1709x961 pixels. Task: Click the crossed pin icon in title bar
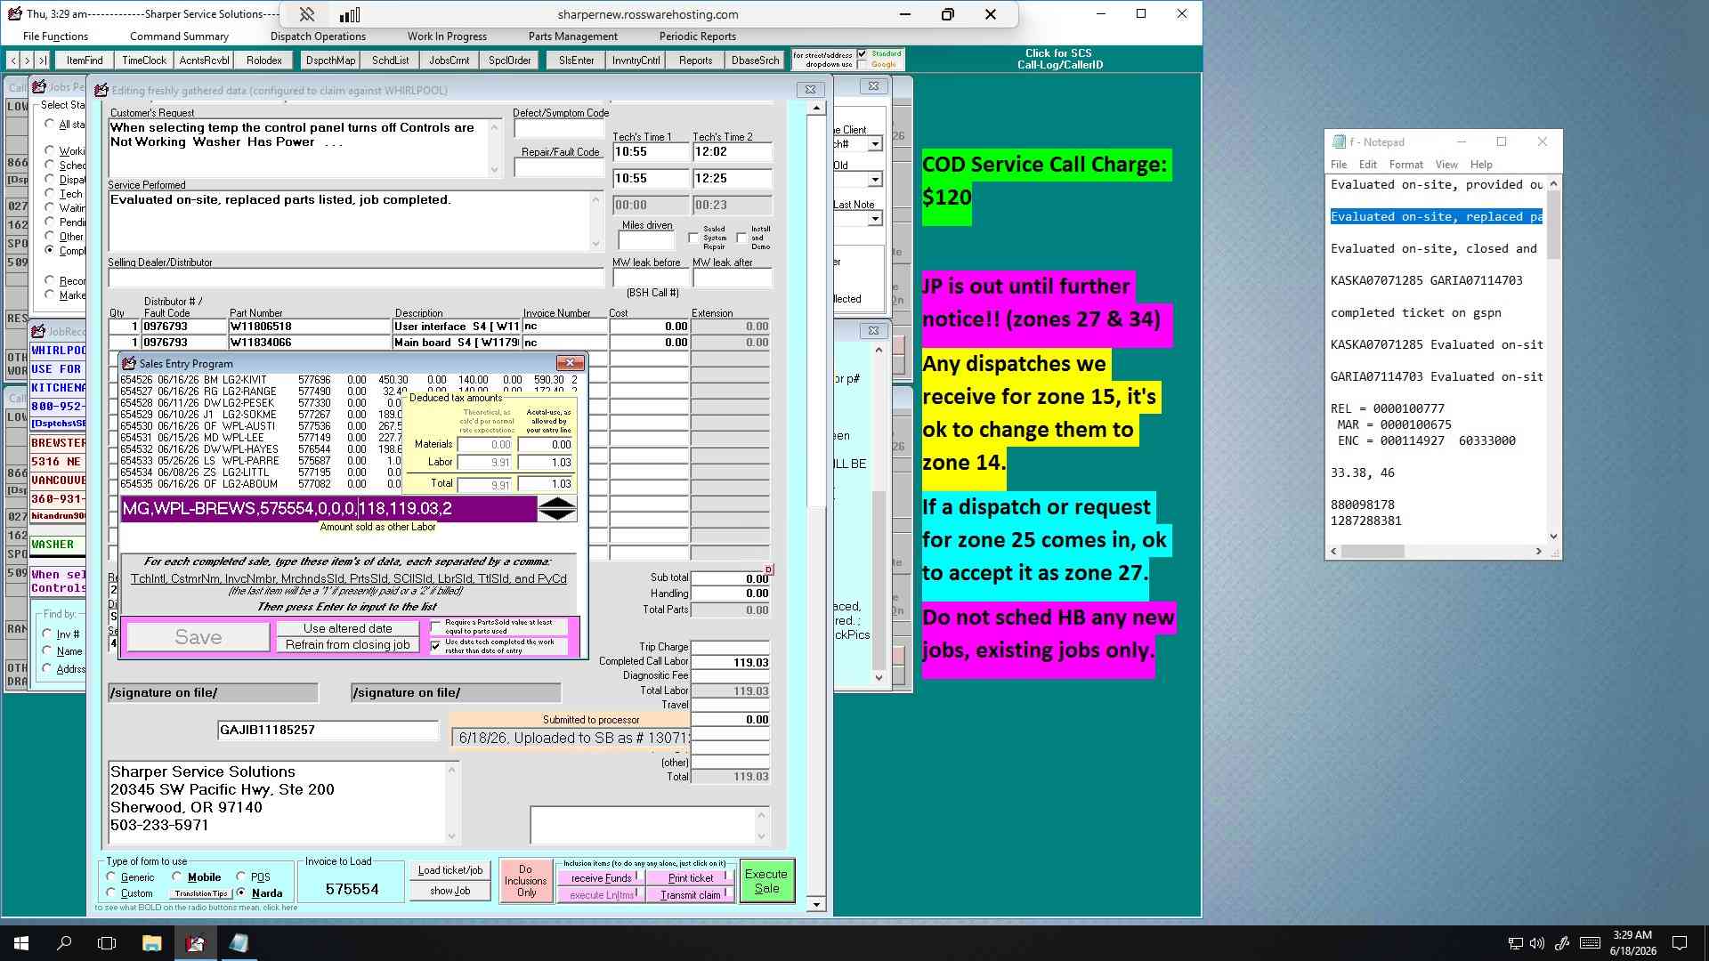(306, 14)
